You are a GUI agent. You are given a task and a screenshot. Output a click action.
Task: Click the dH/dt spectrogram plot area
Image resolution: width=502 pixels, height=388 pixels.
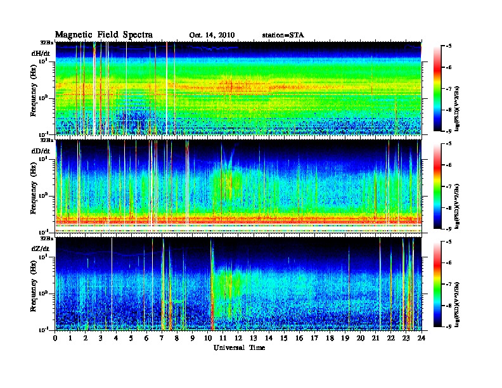click(x=238, y=88)
